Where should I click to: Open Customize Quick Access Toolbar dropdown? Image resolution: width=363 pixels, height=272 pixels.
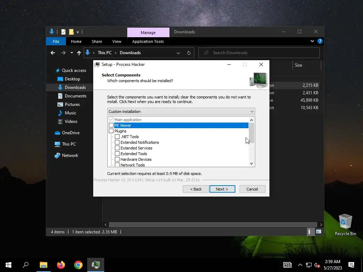click(x=78, y=32)
